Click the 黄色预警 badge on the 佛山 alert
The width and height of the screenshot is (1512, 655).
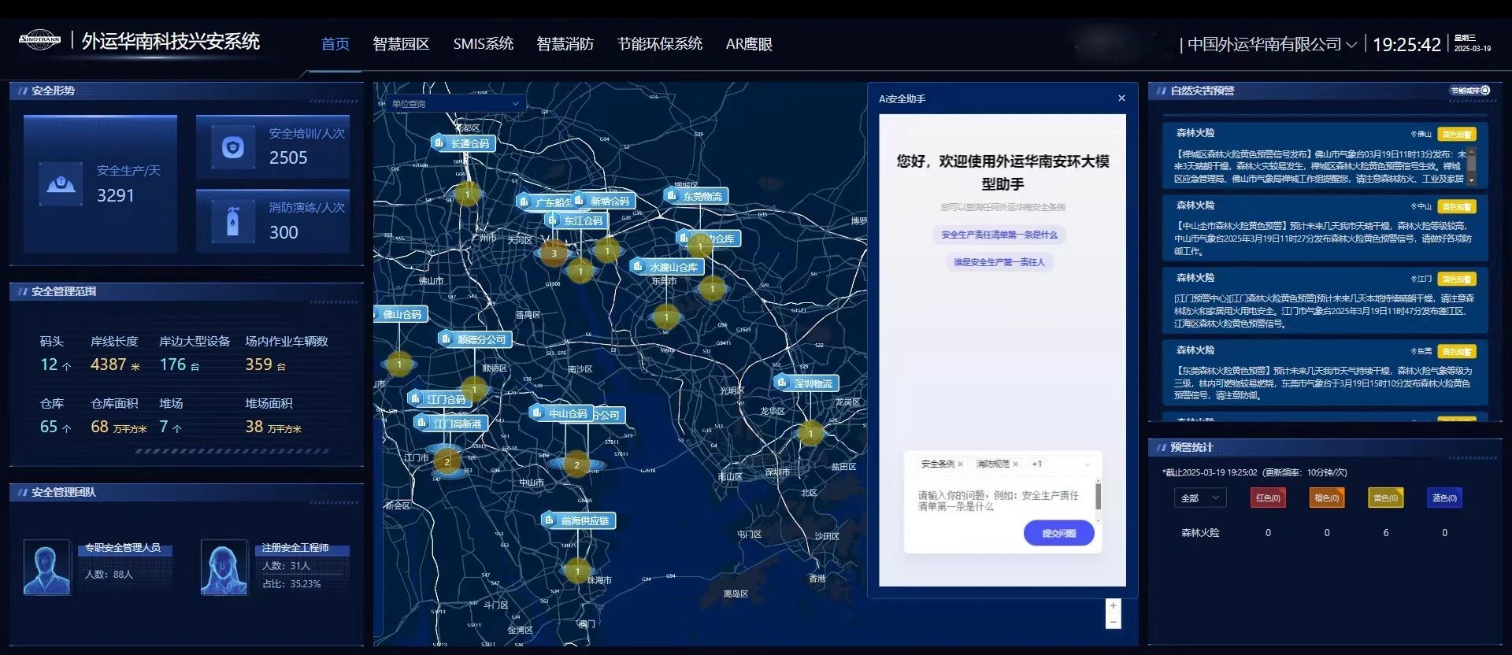(x=1457, y=135)
